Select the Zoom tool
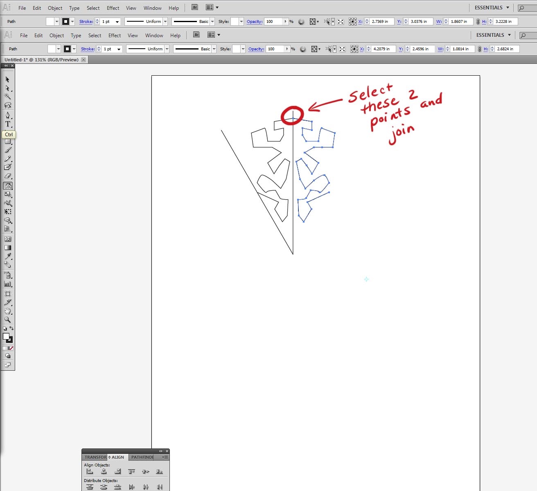 (7, 320)
